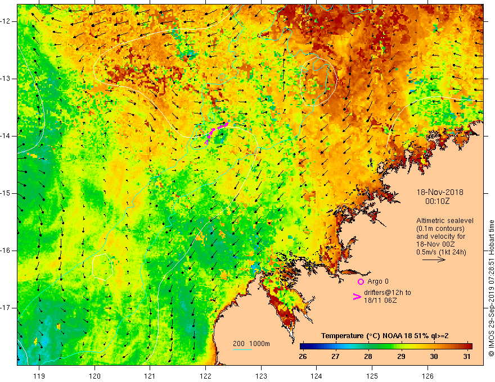This screenshot has height=382, width=495.
Task: Click the date label 18-Nov-2018
Action: [440, 192]
